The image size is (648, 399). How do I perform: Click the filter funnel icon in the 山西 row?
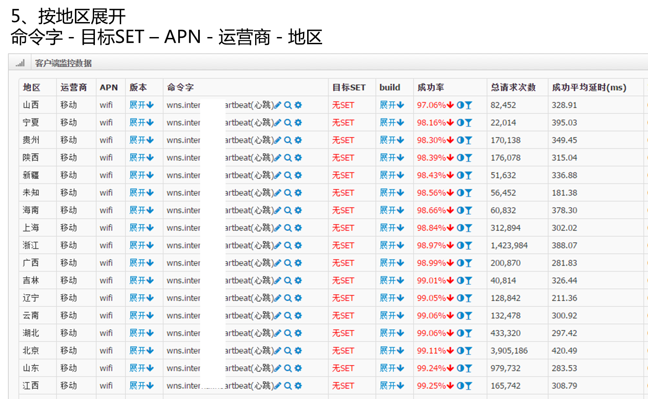[469, 105]
